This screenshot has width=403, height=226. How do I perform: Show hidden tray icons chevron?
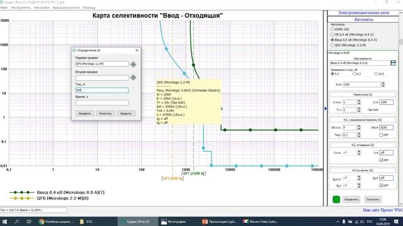338,222
